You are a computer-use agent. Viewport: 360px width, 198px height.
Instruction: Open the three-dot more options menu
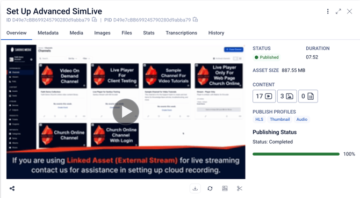(328, 11)
